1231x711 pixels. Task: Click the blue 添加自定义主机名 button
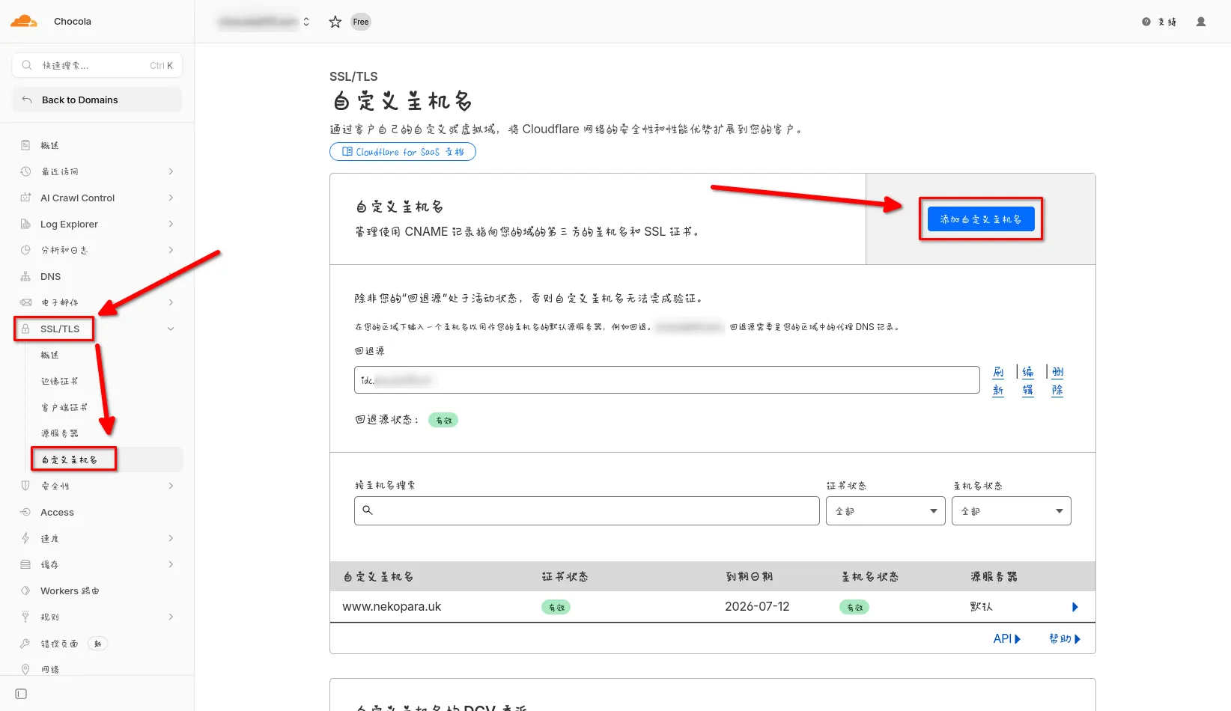[x=981, y=219]
